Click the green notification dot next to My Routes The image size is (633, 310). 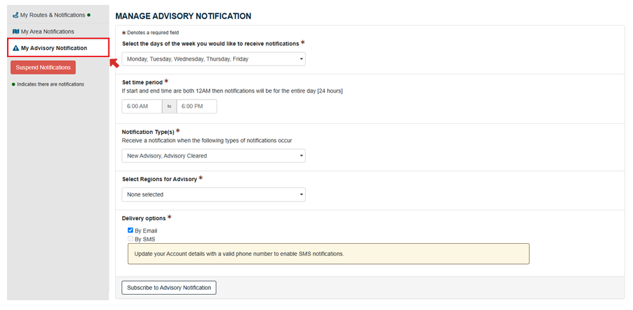click(x=89, y=15)
